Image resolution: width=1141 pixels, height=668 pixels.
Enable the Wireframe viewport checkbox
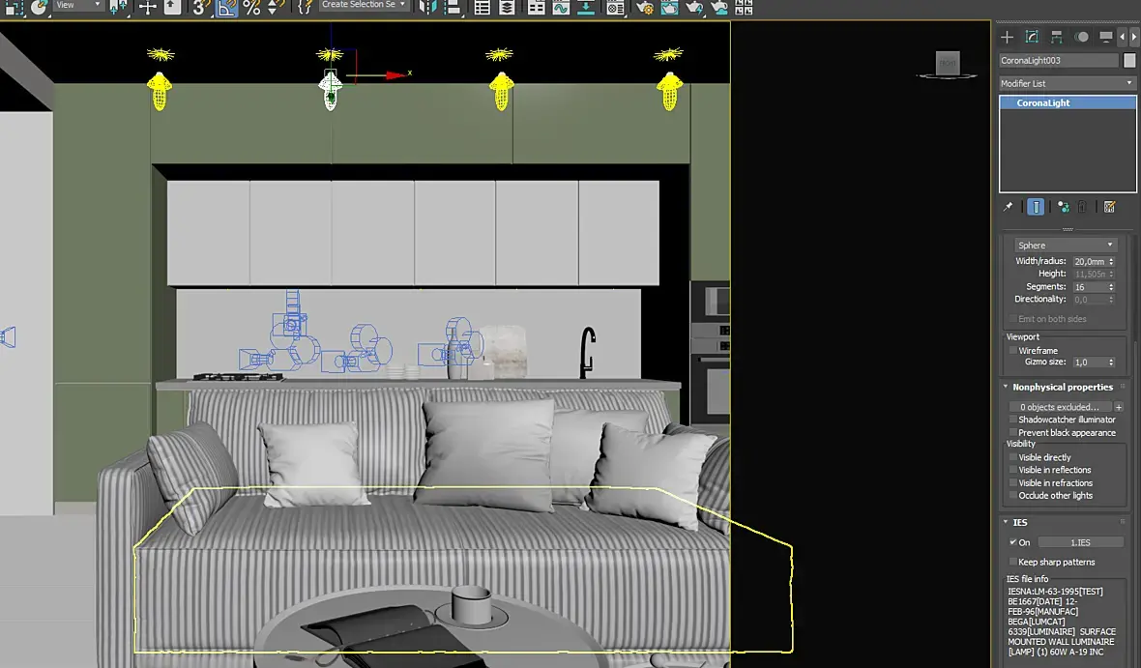(x=1013, y=350)
